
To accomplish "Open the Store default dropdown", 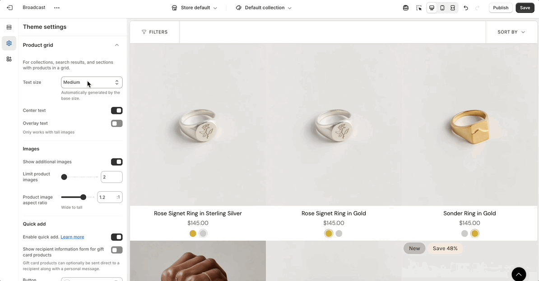I will pos(195,8).
